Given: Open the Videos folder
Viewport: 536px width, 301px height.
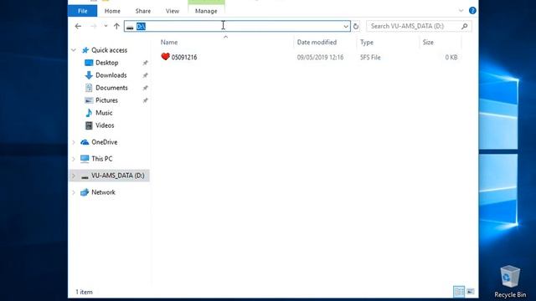Looking at the screenshot, I should click(105, 125).
